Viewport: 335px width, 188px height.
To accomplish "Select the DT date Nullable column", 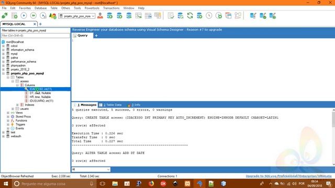I will pos(40,93).
